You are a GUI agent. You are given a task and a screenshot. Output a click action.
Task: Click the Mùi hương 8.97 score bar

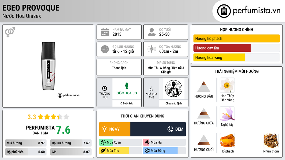point(26,143)
